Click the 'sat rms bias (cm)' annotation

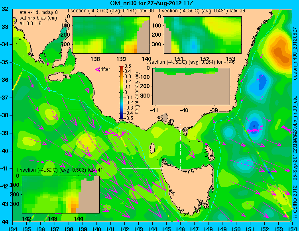[38, 18]
